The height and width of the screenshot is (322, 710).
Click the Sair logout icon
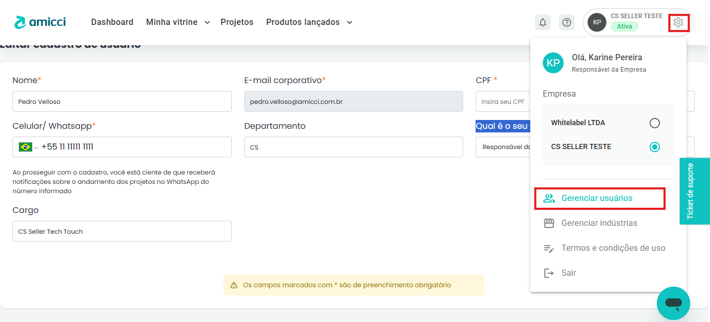(549, 273)
